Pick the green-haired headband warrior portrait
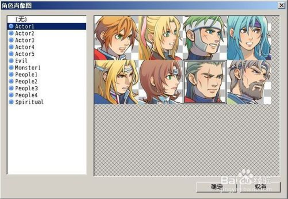 click(205, 38)
